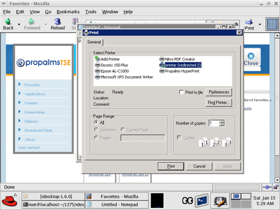Open the Window menu

click(x=110, y=12)
